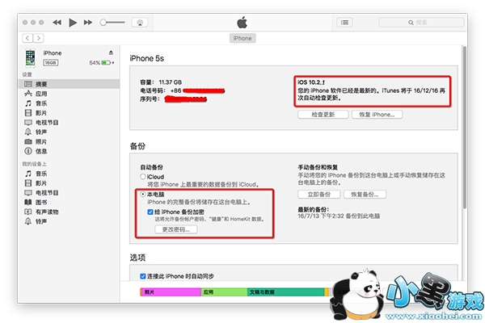Click the fast-forward button
The height and width of the screenshot is (323, 485).
coord(88,23)
